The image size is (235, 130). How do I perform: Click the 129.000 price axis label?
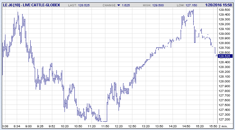click(224, 34)
